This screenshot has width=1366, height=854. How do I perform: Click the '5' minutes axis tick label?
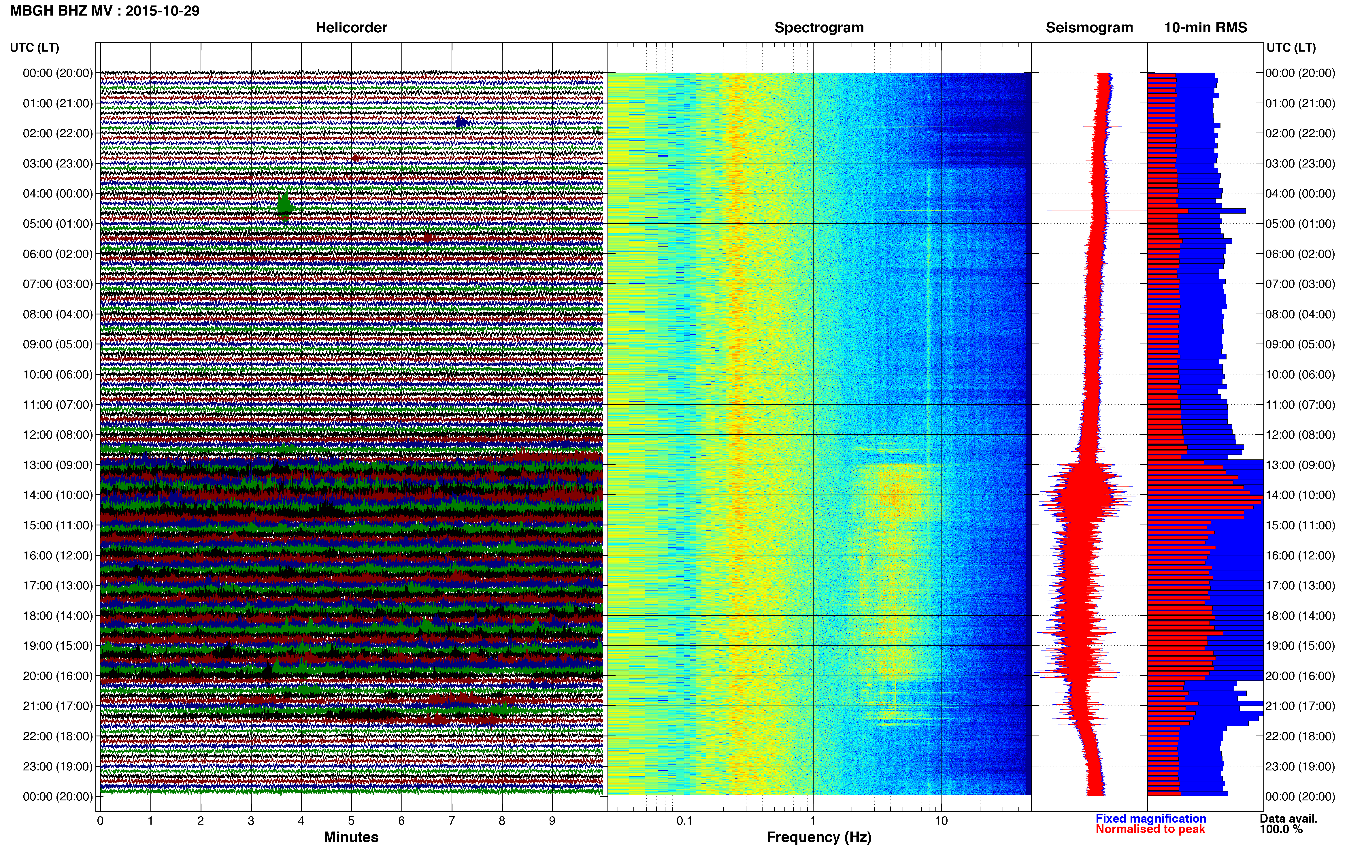pyautogui.click(x=351, y=821)
